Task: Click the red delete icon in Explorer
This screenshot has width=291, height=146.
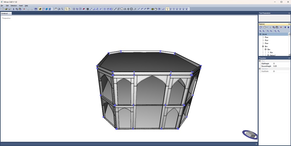Action: tap(281, 27)
